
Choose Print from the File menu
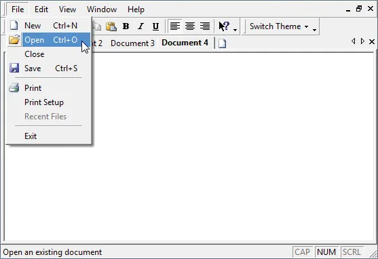click(49, 88)
